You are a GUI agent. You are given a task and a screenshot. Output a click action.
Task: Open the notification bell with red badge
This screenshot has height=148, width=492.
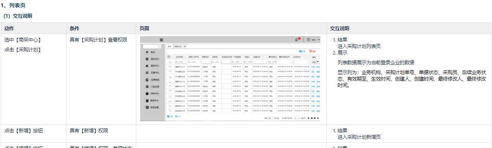296,40
